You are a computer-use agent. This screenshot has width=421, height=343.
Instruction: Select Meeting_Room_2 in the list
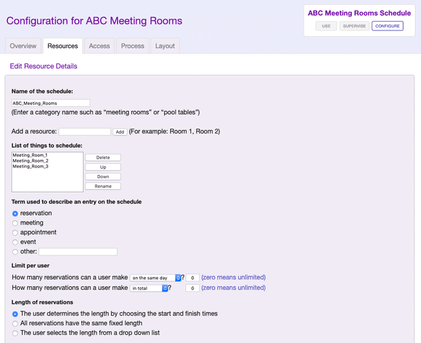31,161
